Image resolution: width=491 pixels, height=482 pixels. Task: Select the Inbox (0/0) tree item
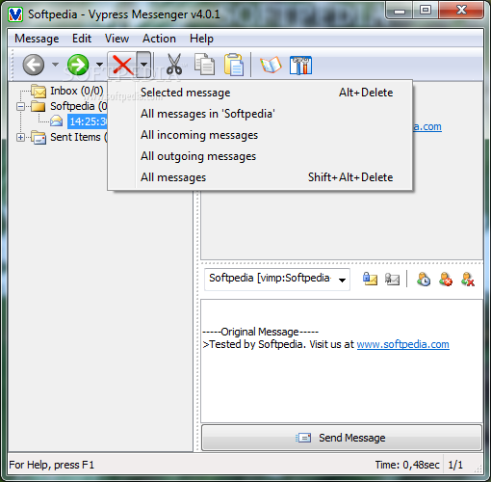coord(77,91)
